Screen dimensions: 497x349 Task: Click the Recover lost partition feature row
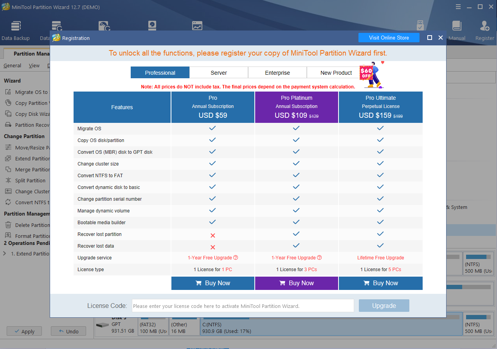tap(248, 234)
